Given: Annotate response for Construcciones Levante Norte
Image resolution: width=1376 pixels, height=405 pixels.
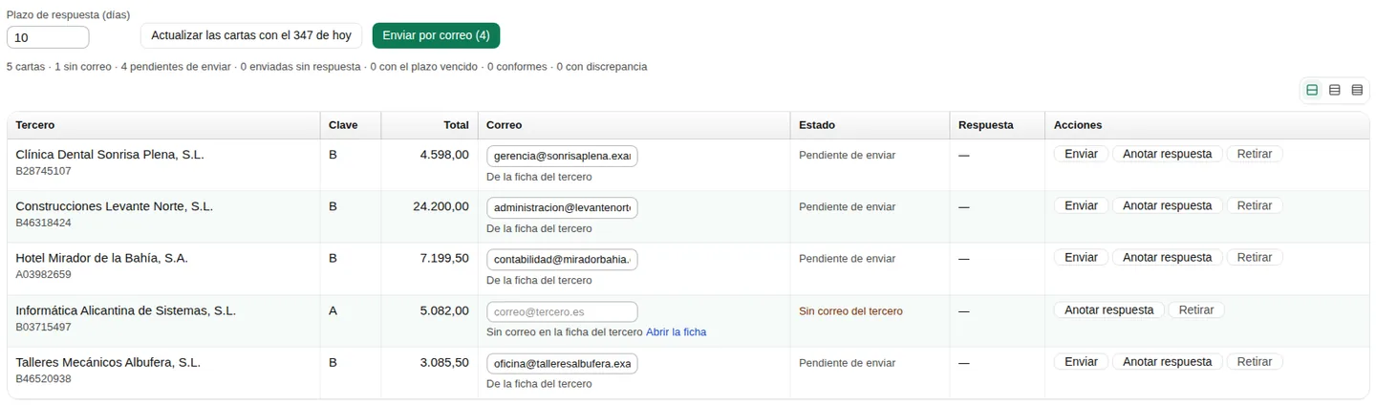Looking at the screenshot, I should [1167, 205].
